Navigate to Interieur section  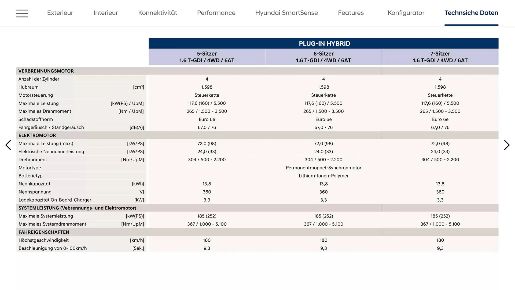pyautogui.click(x=105, y=13)
